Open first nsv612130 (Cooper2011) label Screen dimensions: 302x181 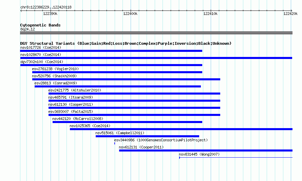coord(71,104)
